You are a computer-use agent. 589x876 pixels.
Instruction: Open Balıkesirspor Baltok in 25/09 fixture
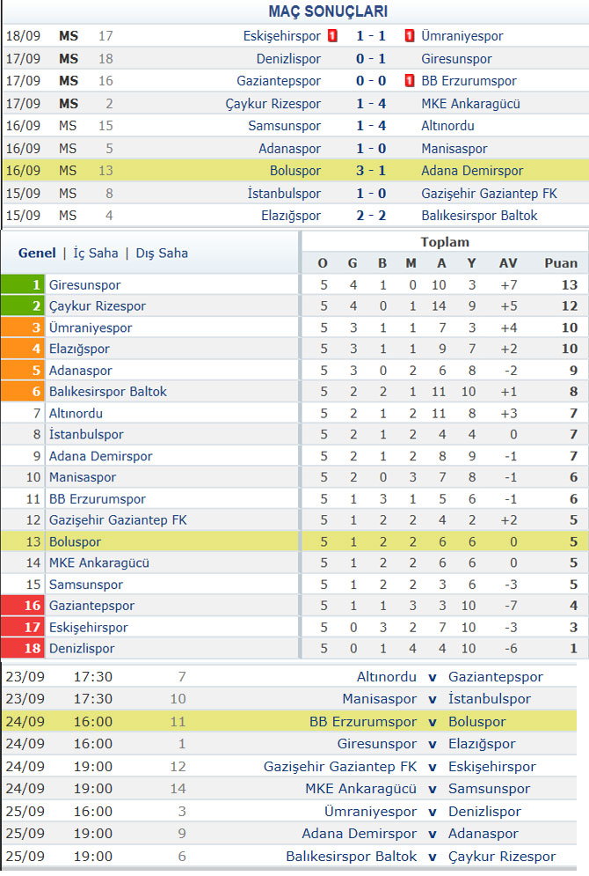click(x=352, y=857)
